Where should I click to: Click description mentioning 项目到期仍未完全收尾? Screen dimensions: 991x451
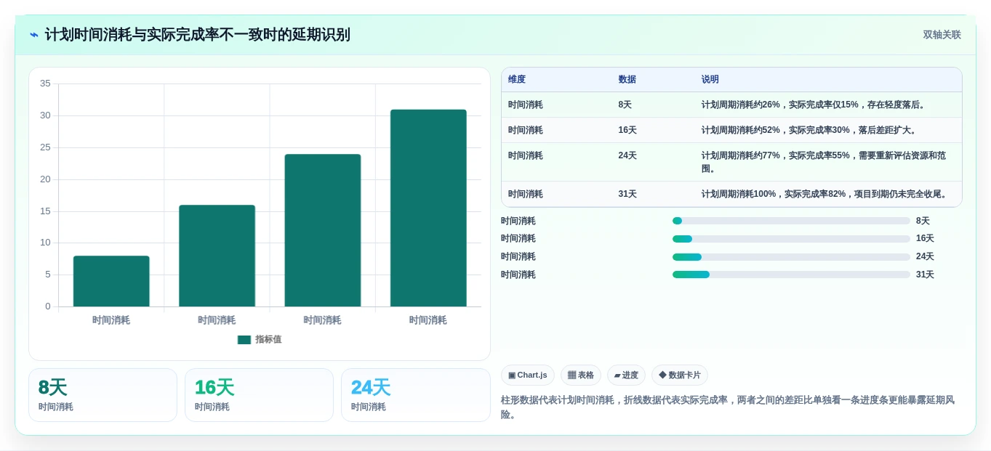tap(825, 194)
